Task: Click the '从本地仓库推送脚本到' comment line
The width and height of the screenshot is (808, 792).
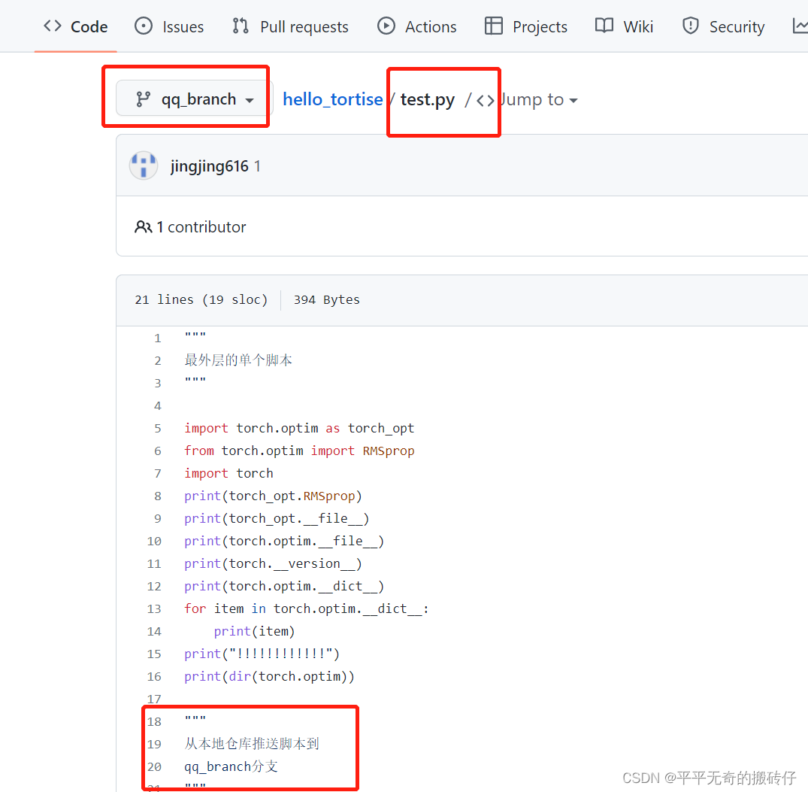Action: point(252,744)
